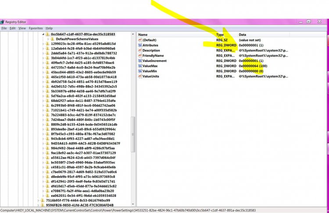329x213 pixels.
Task: Click folder icon of 94D3A615-A899-4AC5-AE2B-E4D8F634367F
Action: 48,144
